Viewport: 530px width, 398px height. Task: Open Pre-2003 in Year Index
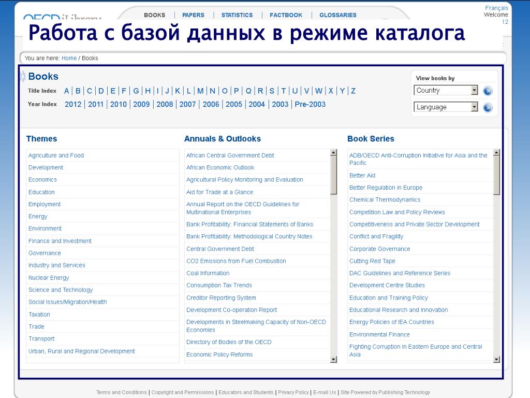tap(310, 104)
